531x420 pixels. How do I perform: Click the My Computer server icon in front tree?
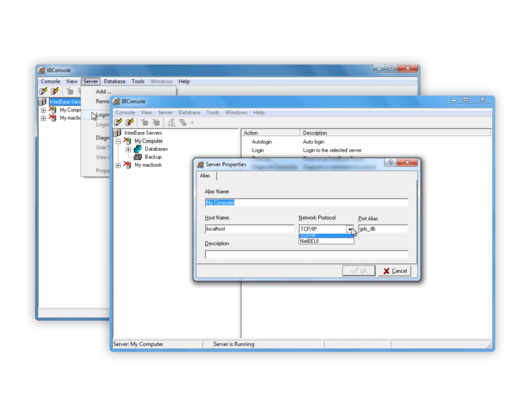point(127,141)
